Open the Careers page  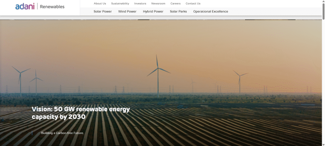176,3
